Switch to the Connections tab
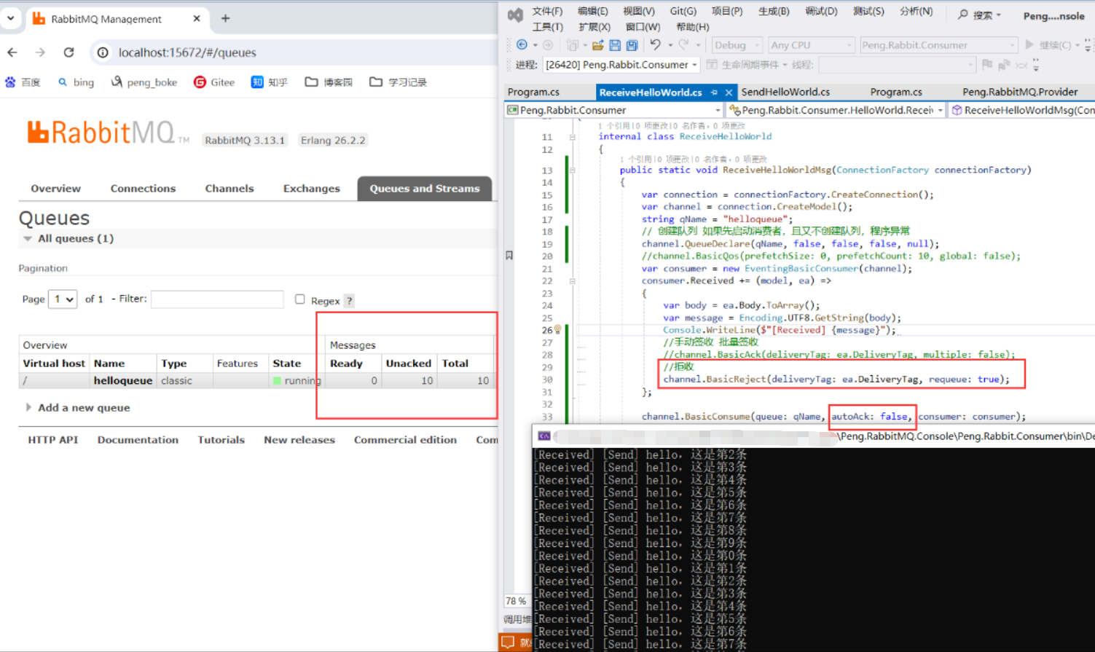 pyautogui.click(x=143, y=188)
